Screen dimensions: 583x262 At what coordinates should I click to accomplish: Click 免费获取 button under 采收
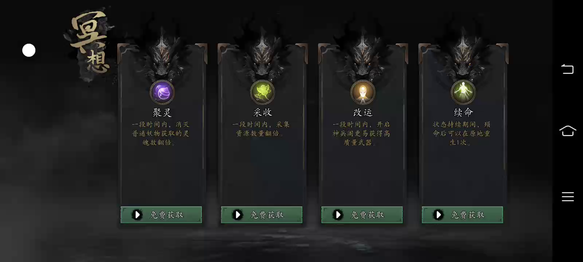pos(262,215)
